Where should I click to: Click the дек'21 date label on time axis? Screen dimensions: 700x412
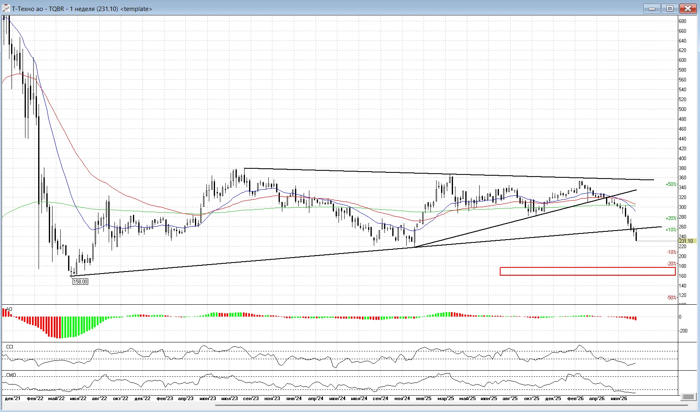pos(12,398)
